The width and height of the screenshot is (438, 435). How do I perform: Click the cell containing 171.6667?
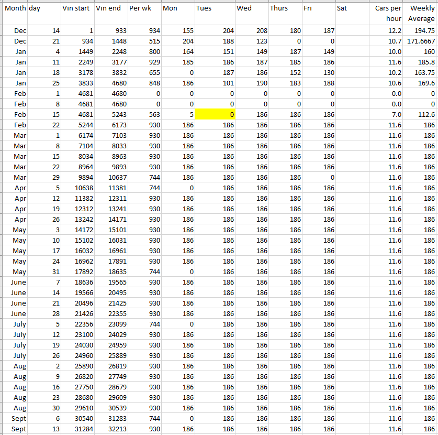tap(420, 41)
